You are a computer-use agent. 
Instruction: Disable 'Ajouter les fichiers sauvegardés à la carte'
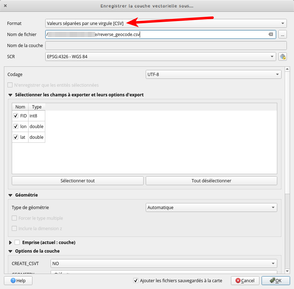(x=136, y=280)
